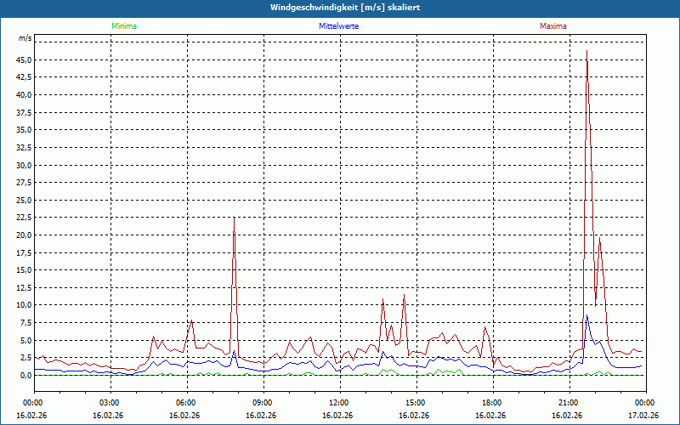
Task: Click the 00:00 time label dated 17.02.26
Action: [x=643, y=403]
